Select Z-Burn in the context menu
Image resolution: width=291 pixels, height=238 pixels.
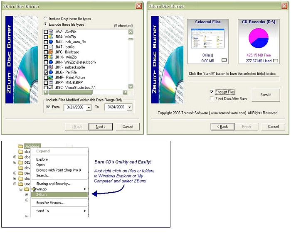click(x=59, y=194)
